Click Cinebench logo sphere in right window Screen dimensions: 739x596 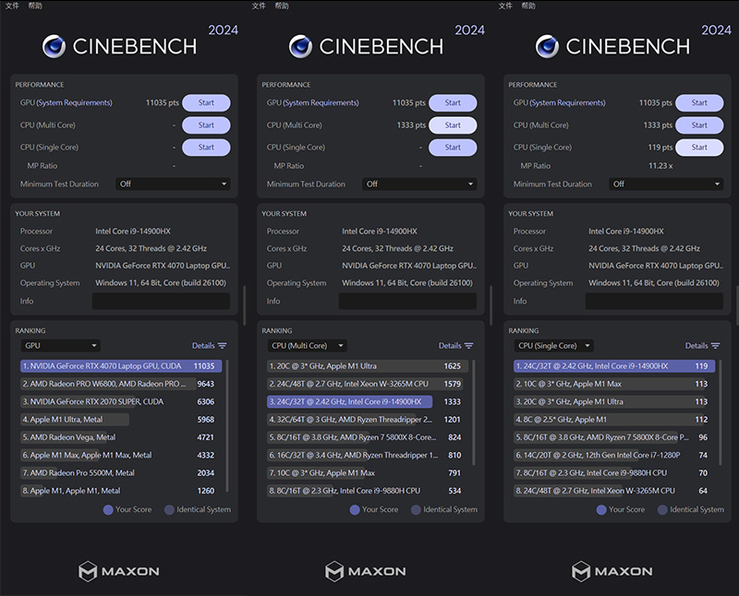(547, 46)
